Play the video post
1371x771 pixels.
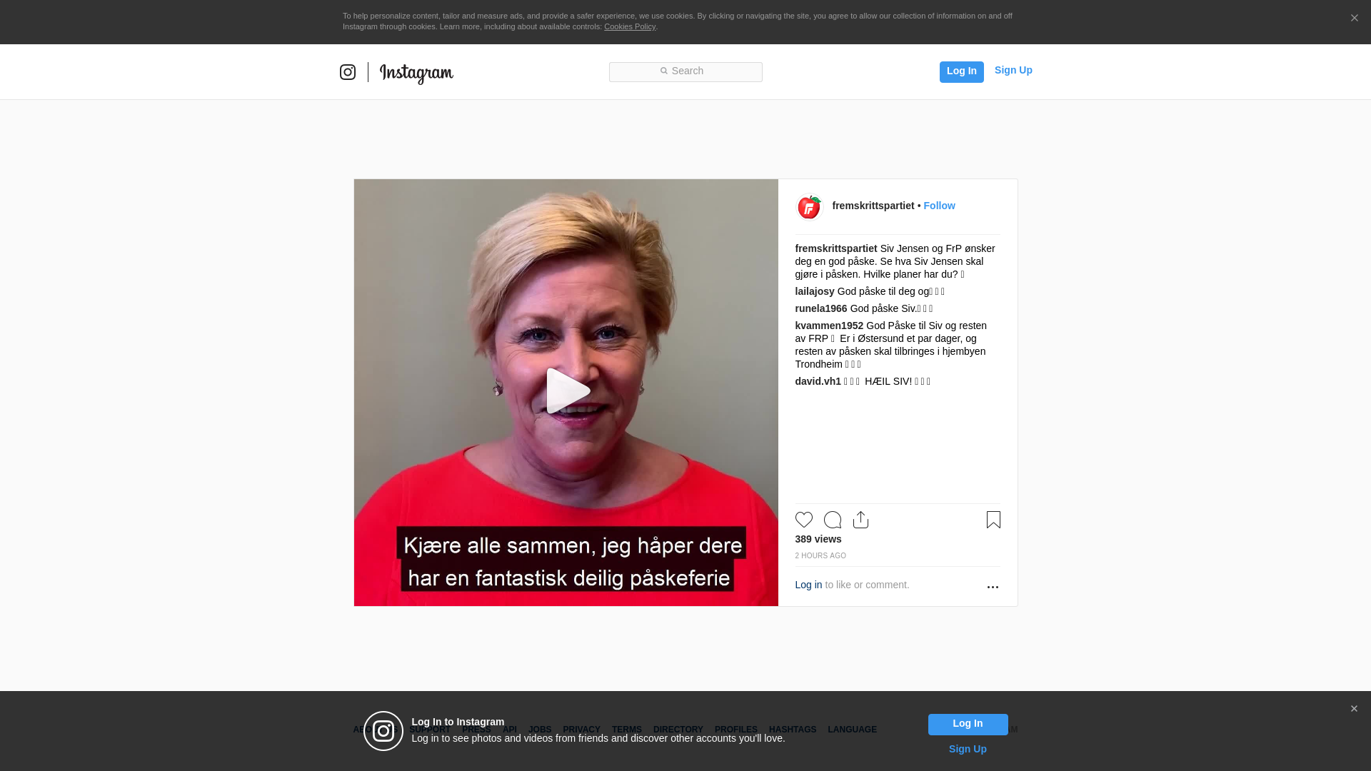coord(567,391)
